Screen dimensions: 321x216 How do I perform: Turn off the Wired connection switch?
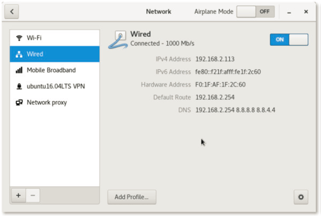pos(289,39)
